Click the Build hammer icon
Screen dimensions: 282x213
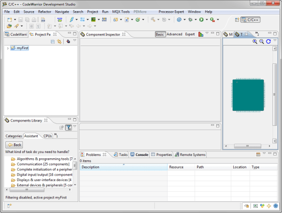point(153,19)
